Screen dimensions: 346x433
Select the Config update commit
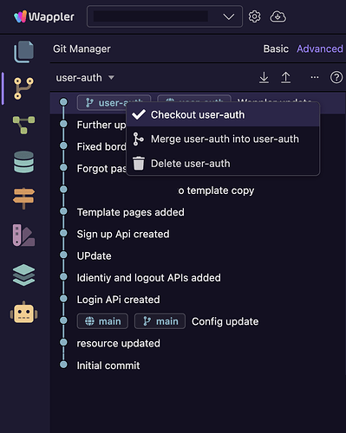[x=225, y=321]
